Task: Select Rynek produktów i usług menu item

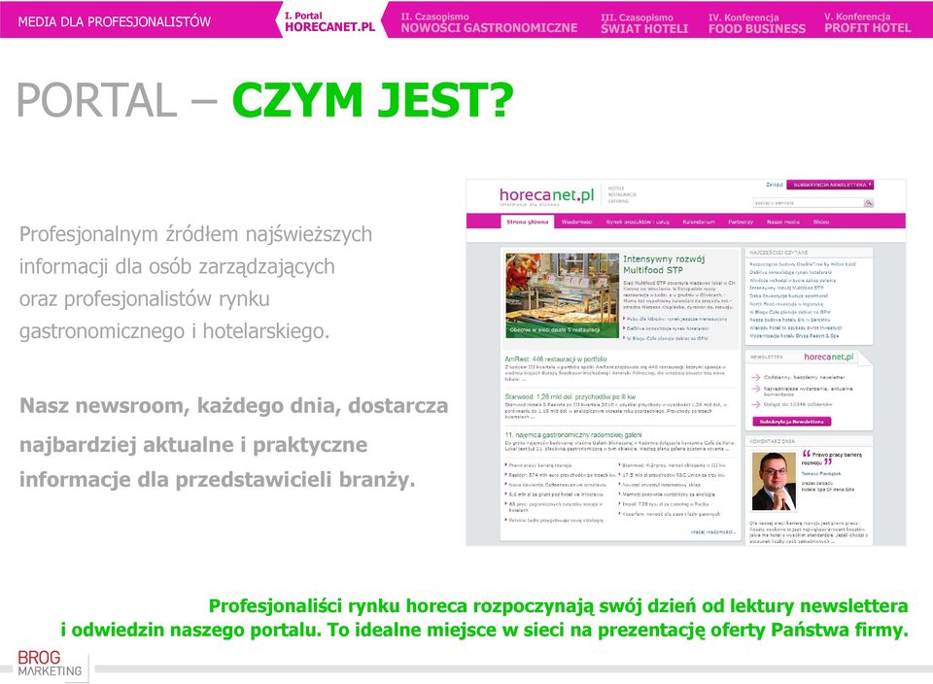Action: 638,222
